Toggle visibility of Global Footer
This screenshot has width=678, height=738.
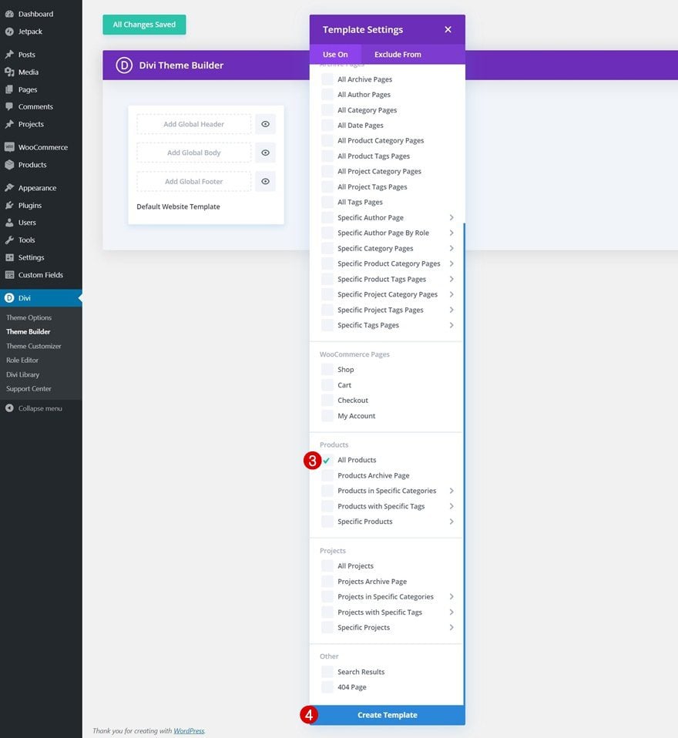(x=266, y=182)
